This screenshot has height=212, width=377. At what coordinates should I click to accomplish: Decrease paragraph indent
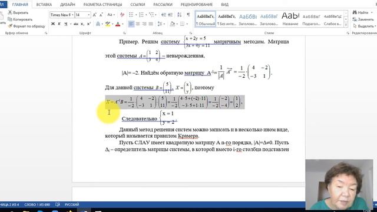click(x=164, y=15)
